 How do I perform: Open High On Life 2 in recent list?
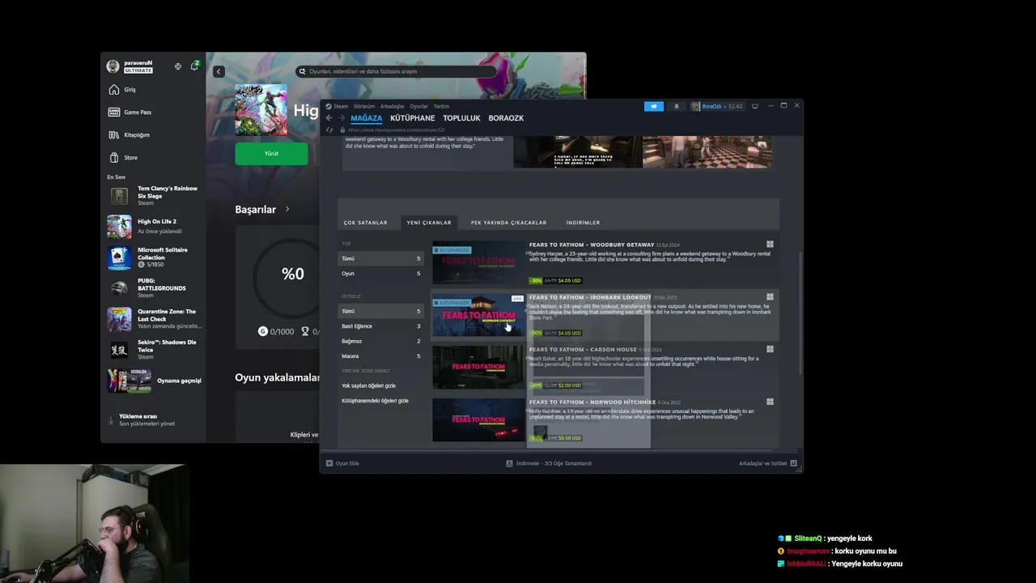coord(154,226)
